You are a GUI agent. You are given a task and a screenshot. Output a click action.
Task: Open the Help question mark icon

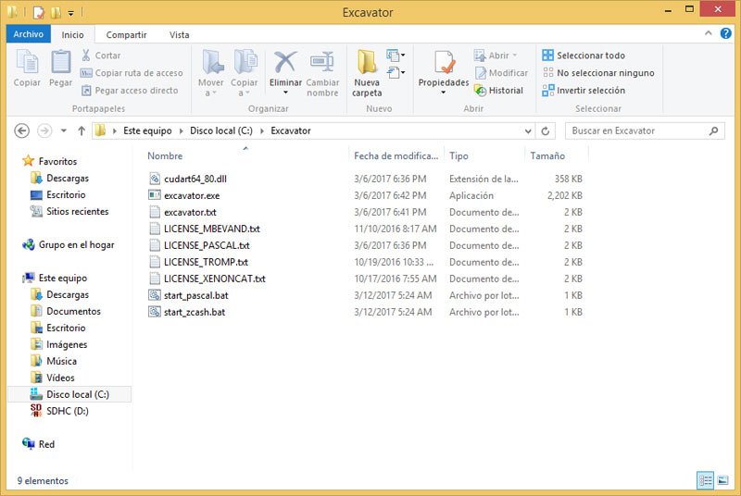click(x=726, y=33)
